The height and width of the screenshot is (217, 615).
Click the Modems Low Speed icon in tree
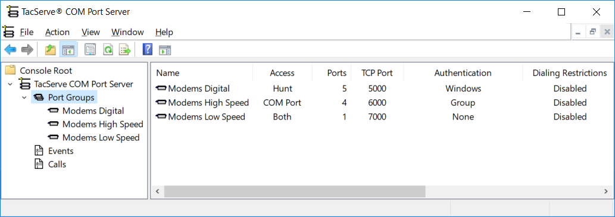click(54, 137)
